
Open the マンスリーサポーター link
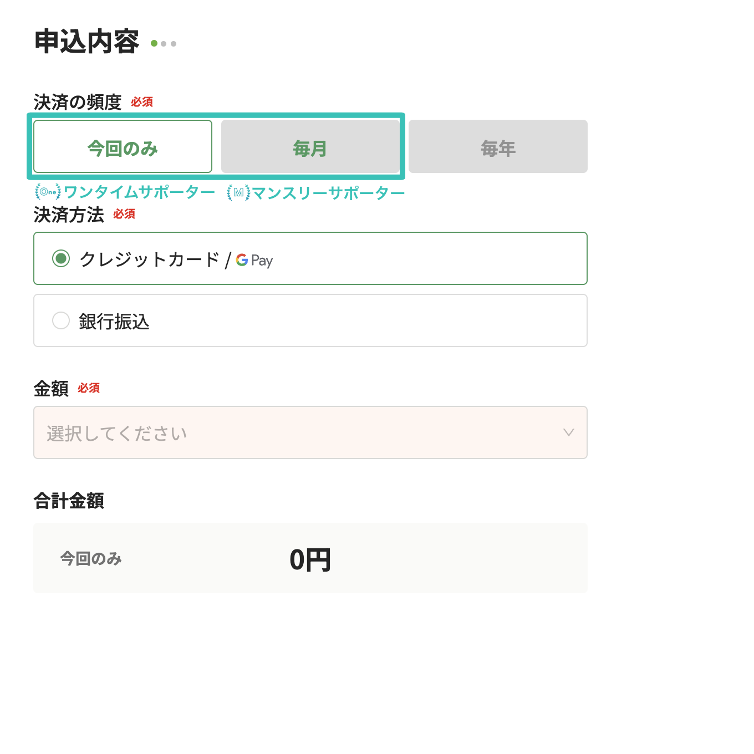328,193
